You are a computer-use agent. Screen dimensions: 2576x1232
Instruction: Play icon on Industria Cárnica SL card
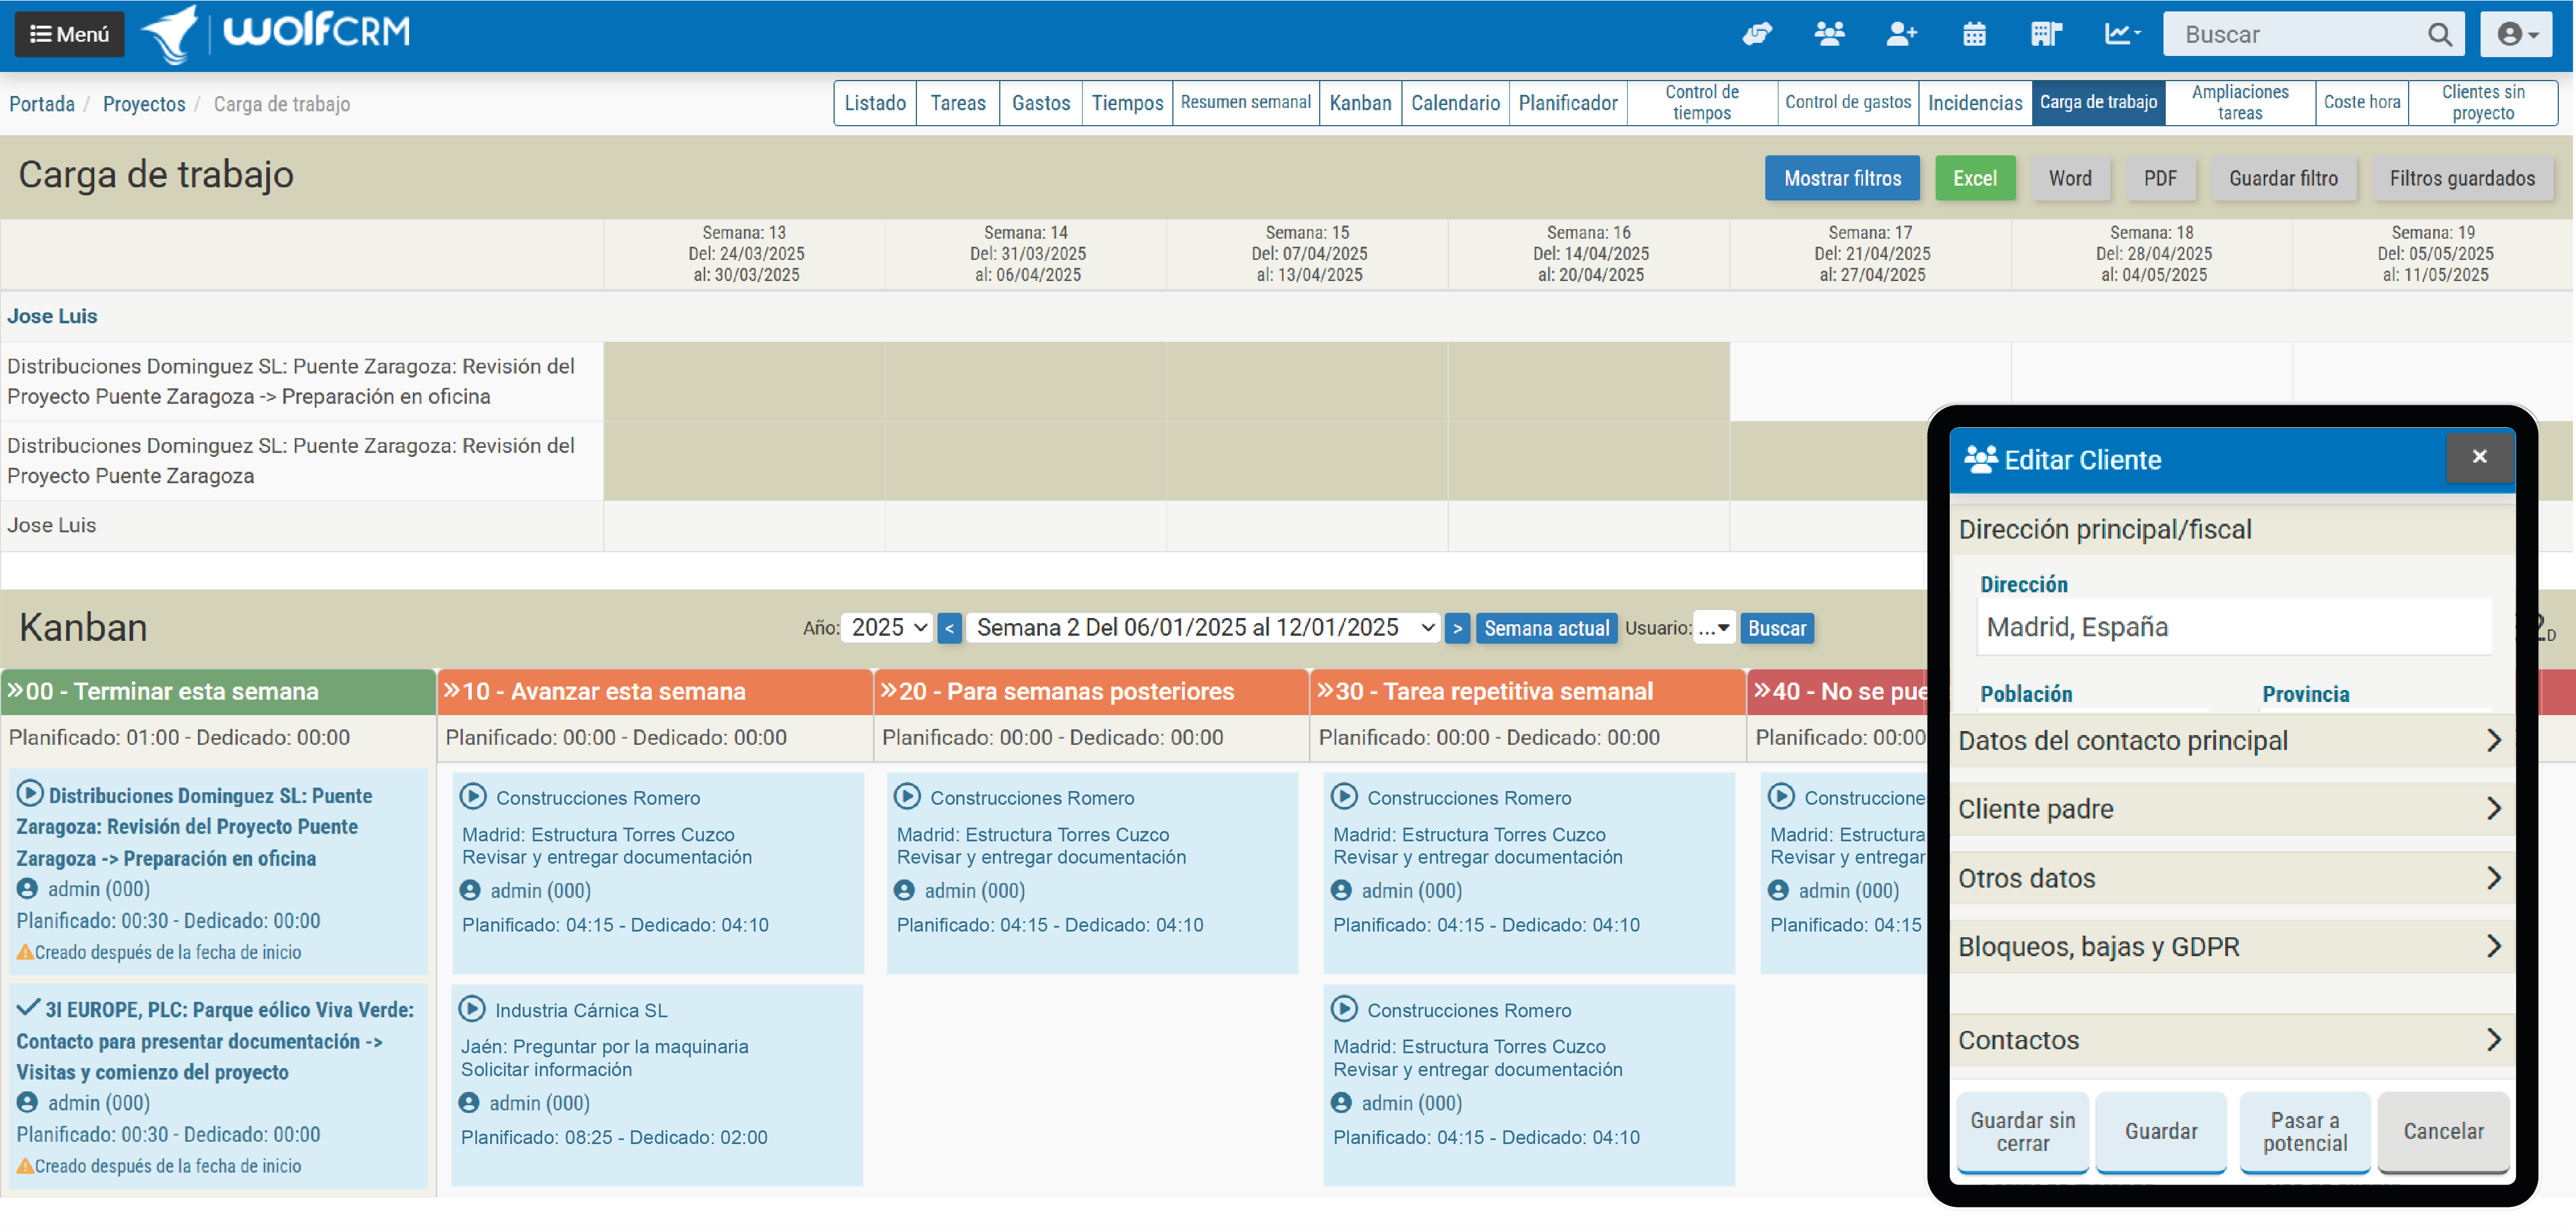(472, 1010)
